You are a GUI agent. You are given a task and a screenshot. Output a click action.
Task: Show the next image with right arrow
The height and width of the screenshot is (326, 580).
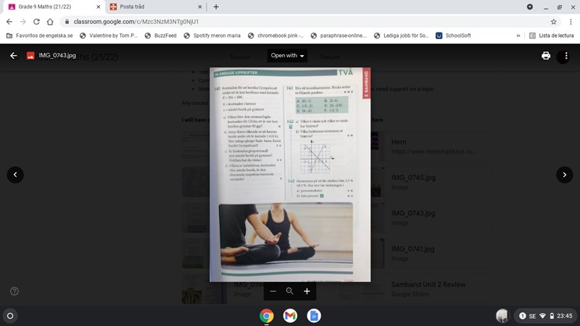click(x=564, y=175)
